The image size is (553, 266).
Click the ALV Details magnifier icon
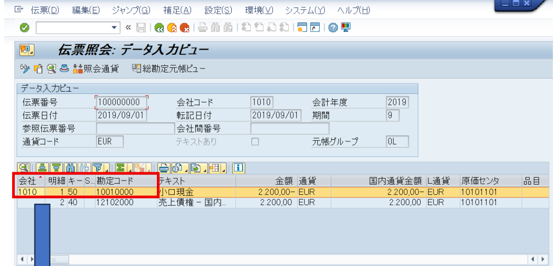24,168
